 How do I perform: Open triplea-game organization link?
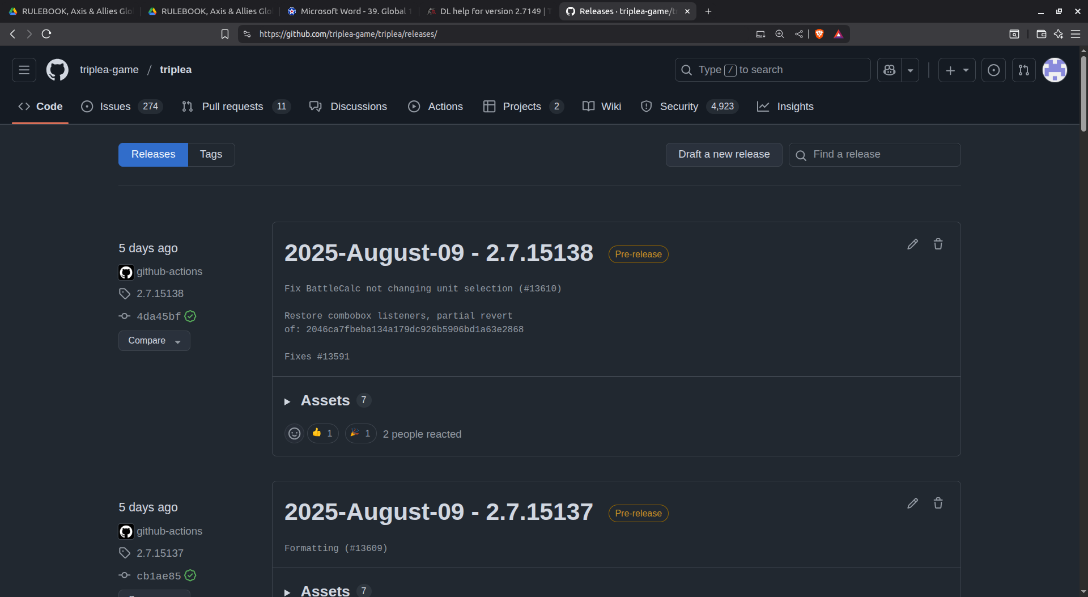pyautogui.click(x=109, y=70)
